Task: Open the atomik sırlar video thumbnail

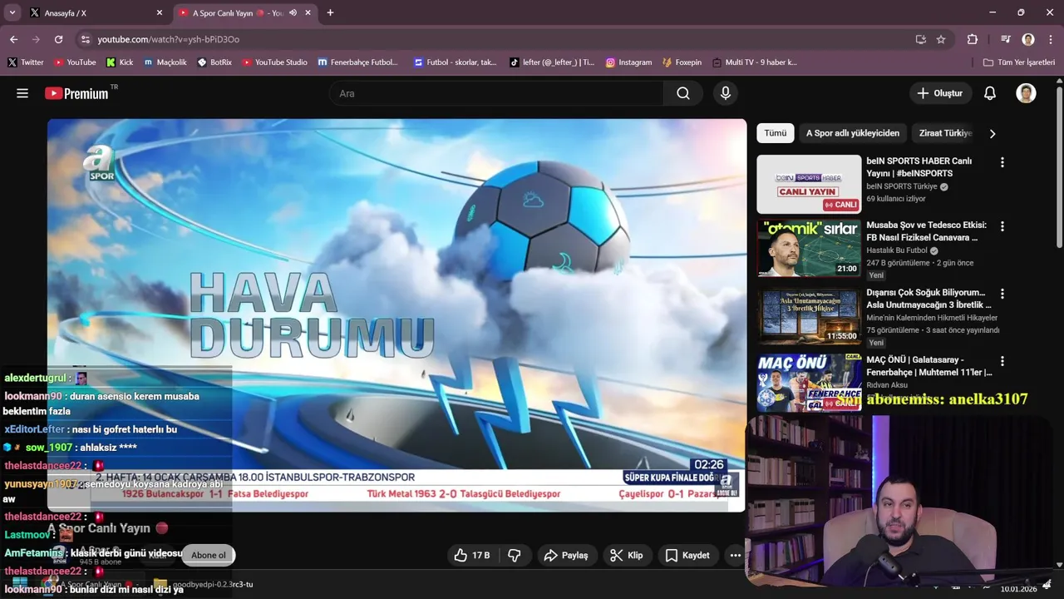Action: point(809,248)
